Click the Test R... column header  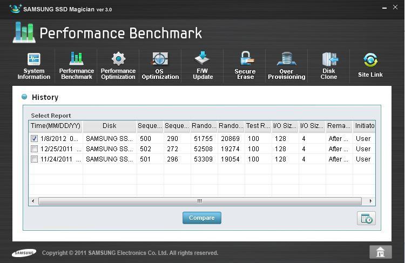point(258,126)
